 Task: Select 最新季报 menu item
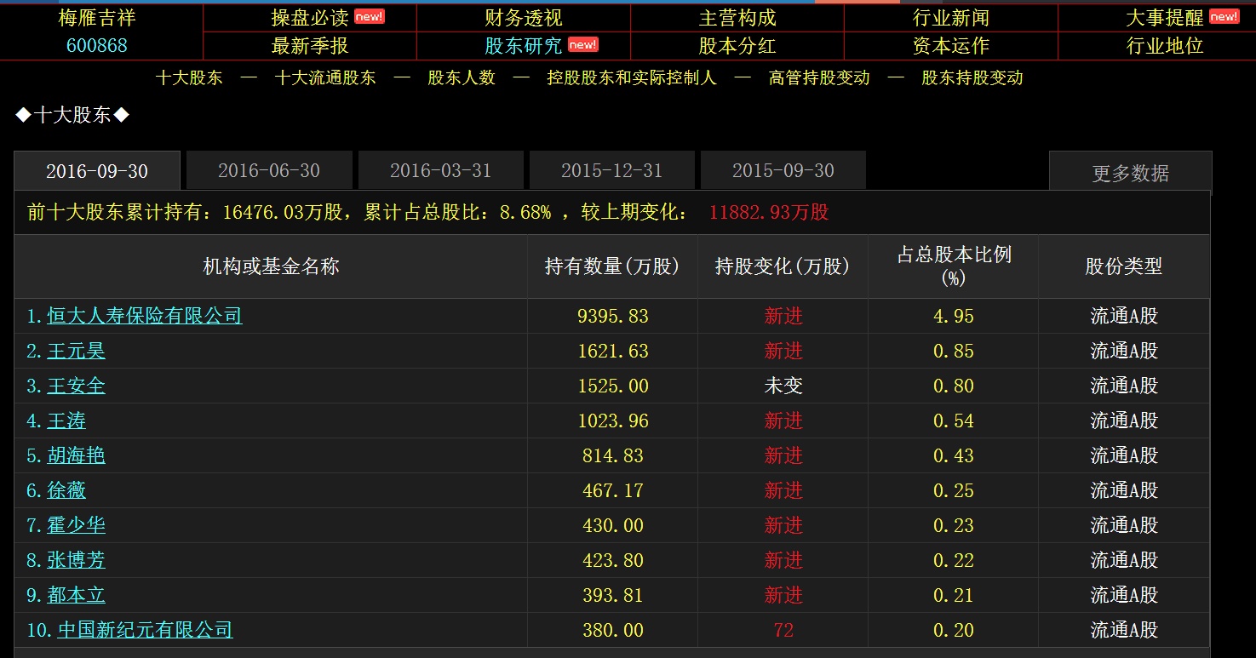(x=310, y=46)
